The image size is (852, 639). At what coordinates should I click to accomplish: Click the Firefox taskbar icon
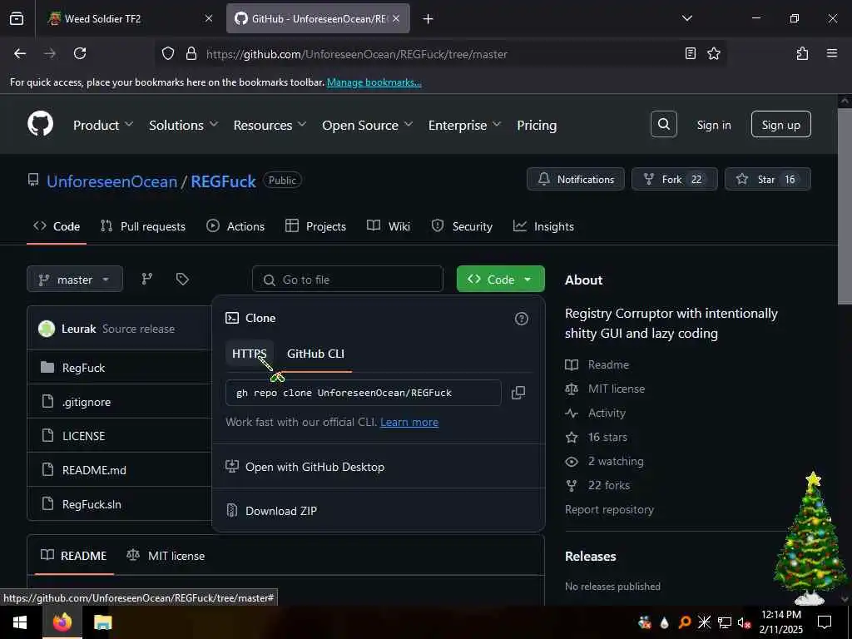click(62, 622)
